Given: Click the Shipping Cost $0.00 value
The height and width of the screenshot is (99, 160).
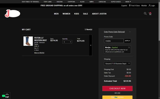Looking at the screenshot, I should pyautogui.click(x=129, y=69).
